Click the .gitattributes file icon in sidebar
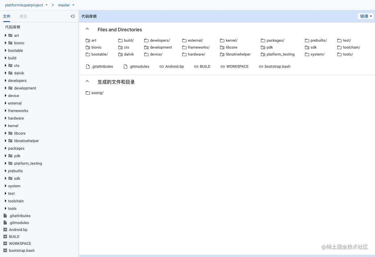 (x=5, y=216)
